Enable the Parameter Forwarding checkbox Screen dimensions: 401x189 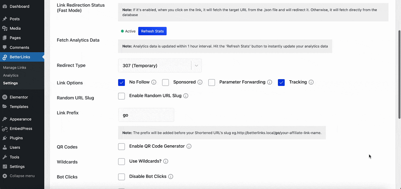tap(212, 82)
